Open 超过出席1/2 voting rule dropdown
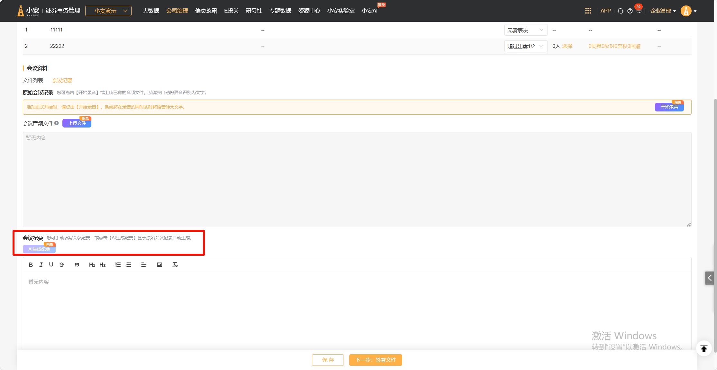 click(x=525, y=46)
